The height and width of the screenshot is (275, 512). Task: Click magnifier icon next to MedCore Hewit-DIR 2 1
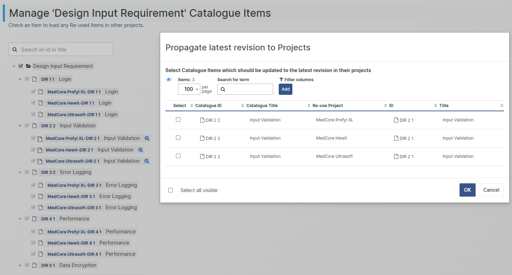tap(141, 150)
